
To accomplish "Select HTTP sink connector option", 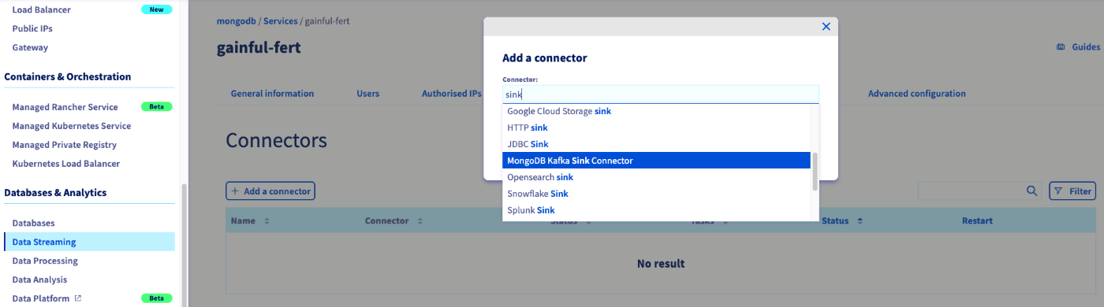I will pyautogui.click(x=656, y=128).
